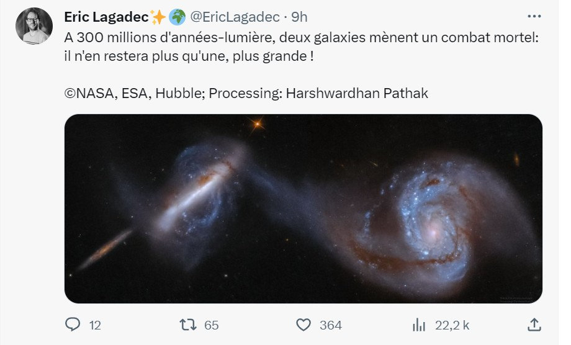The width and height of the screenshot is (571, 345).
Task: Click the reply count 12
Action: 95,325
